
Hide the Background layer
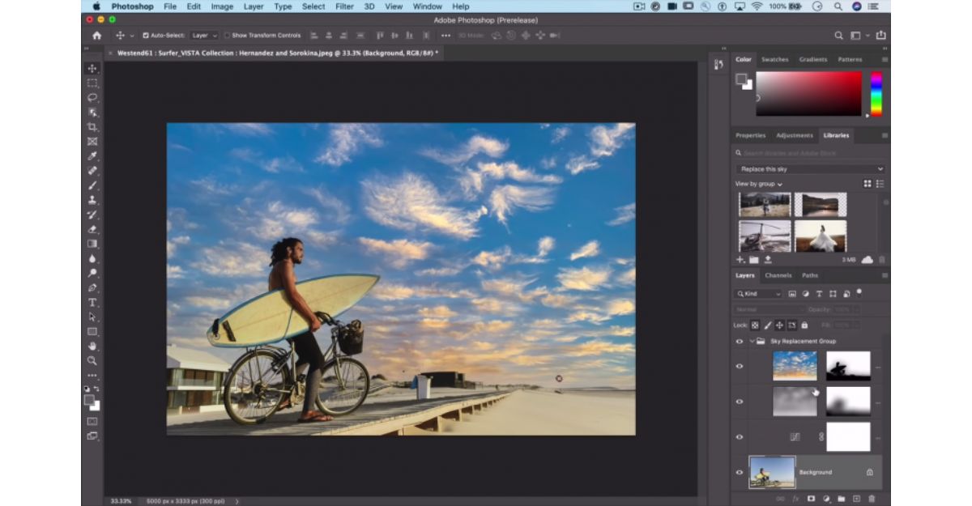click(739, 472)
